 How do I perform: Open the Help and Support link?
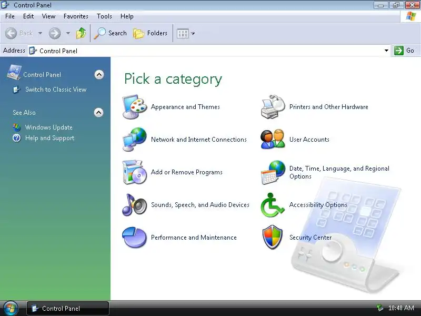coord(49,138)
